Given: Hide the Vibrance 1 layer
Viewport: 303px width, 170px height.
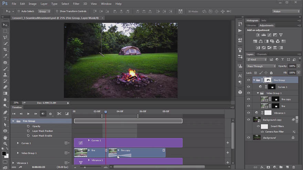Looking at the screenshot, I should (249, 113).
